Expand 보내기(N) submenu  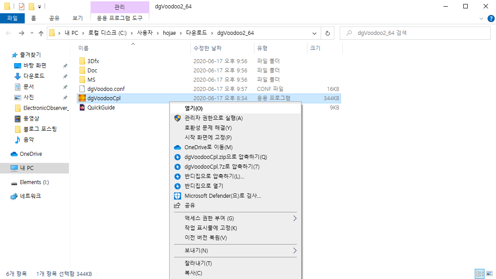coord(235,251)
